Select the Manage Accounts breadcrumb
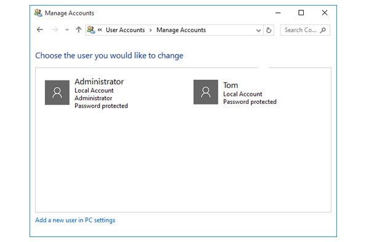369x242 pixels. pyautogui.click(x=181, y=30)
